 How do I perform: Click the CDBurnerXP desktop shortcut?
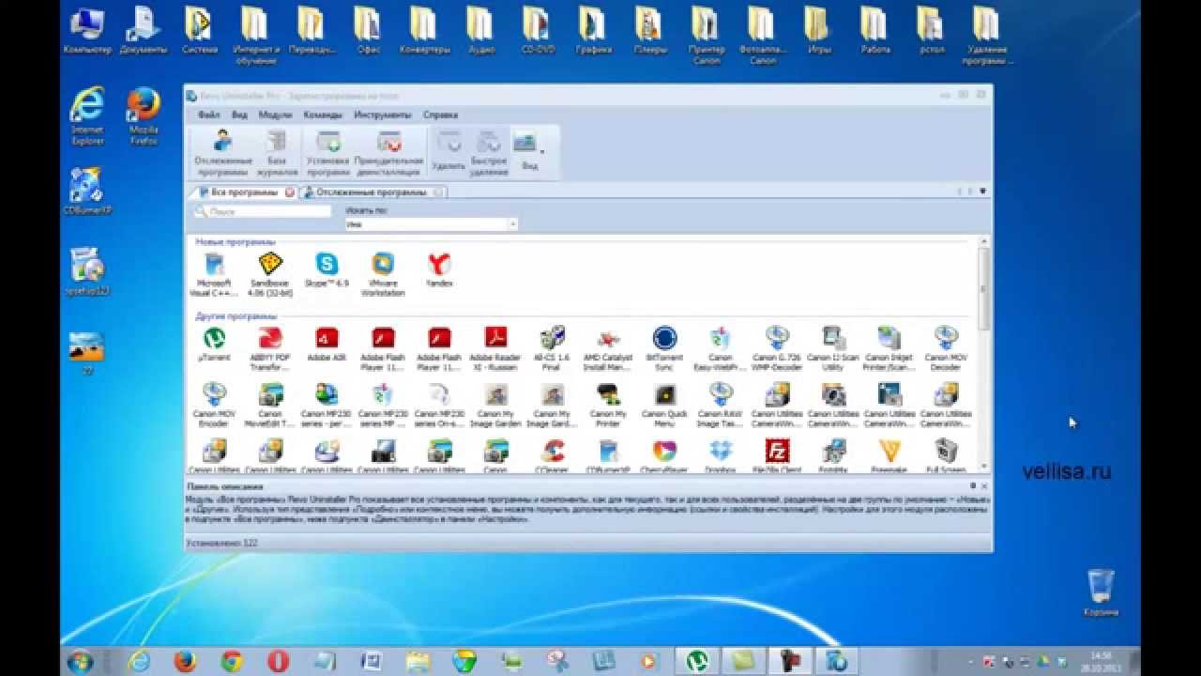(87, 192)
